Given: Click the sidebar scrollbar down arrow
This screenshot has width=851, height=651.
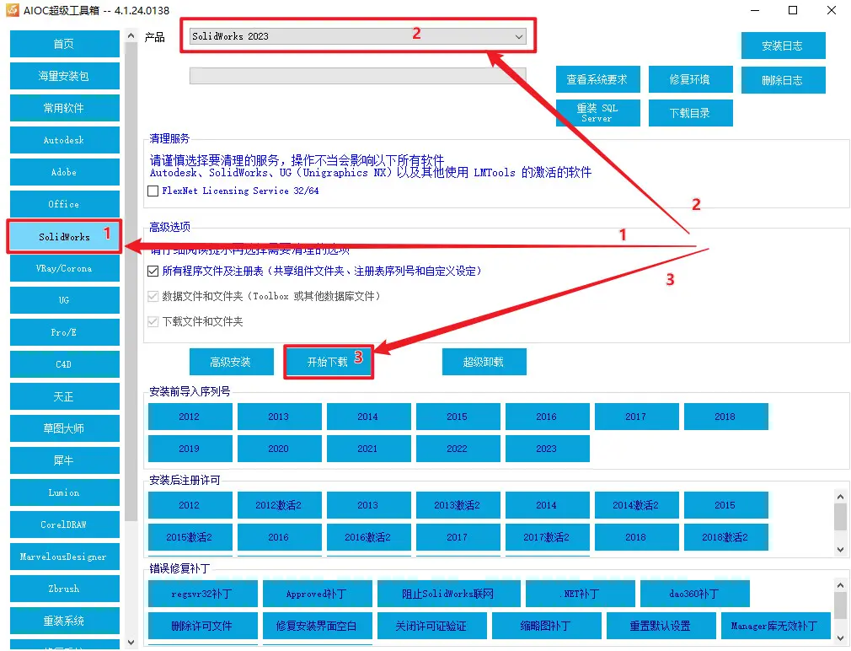Looking at the screenshot, I should 131,643.
